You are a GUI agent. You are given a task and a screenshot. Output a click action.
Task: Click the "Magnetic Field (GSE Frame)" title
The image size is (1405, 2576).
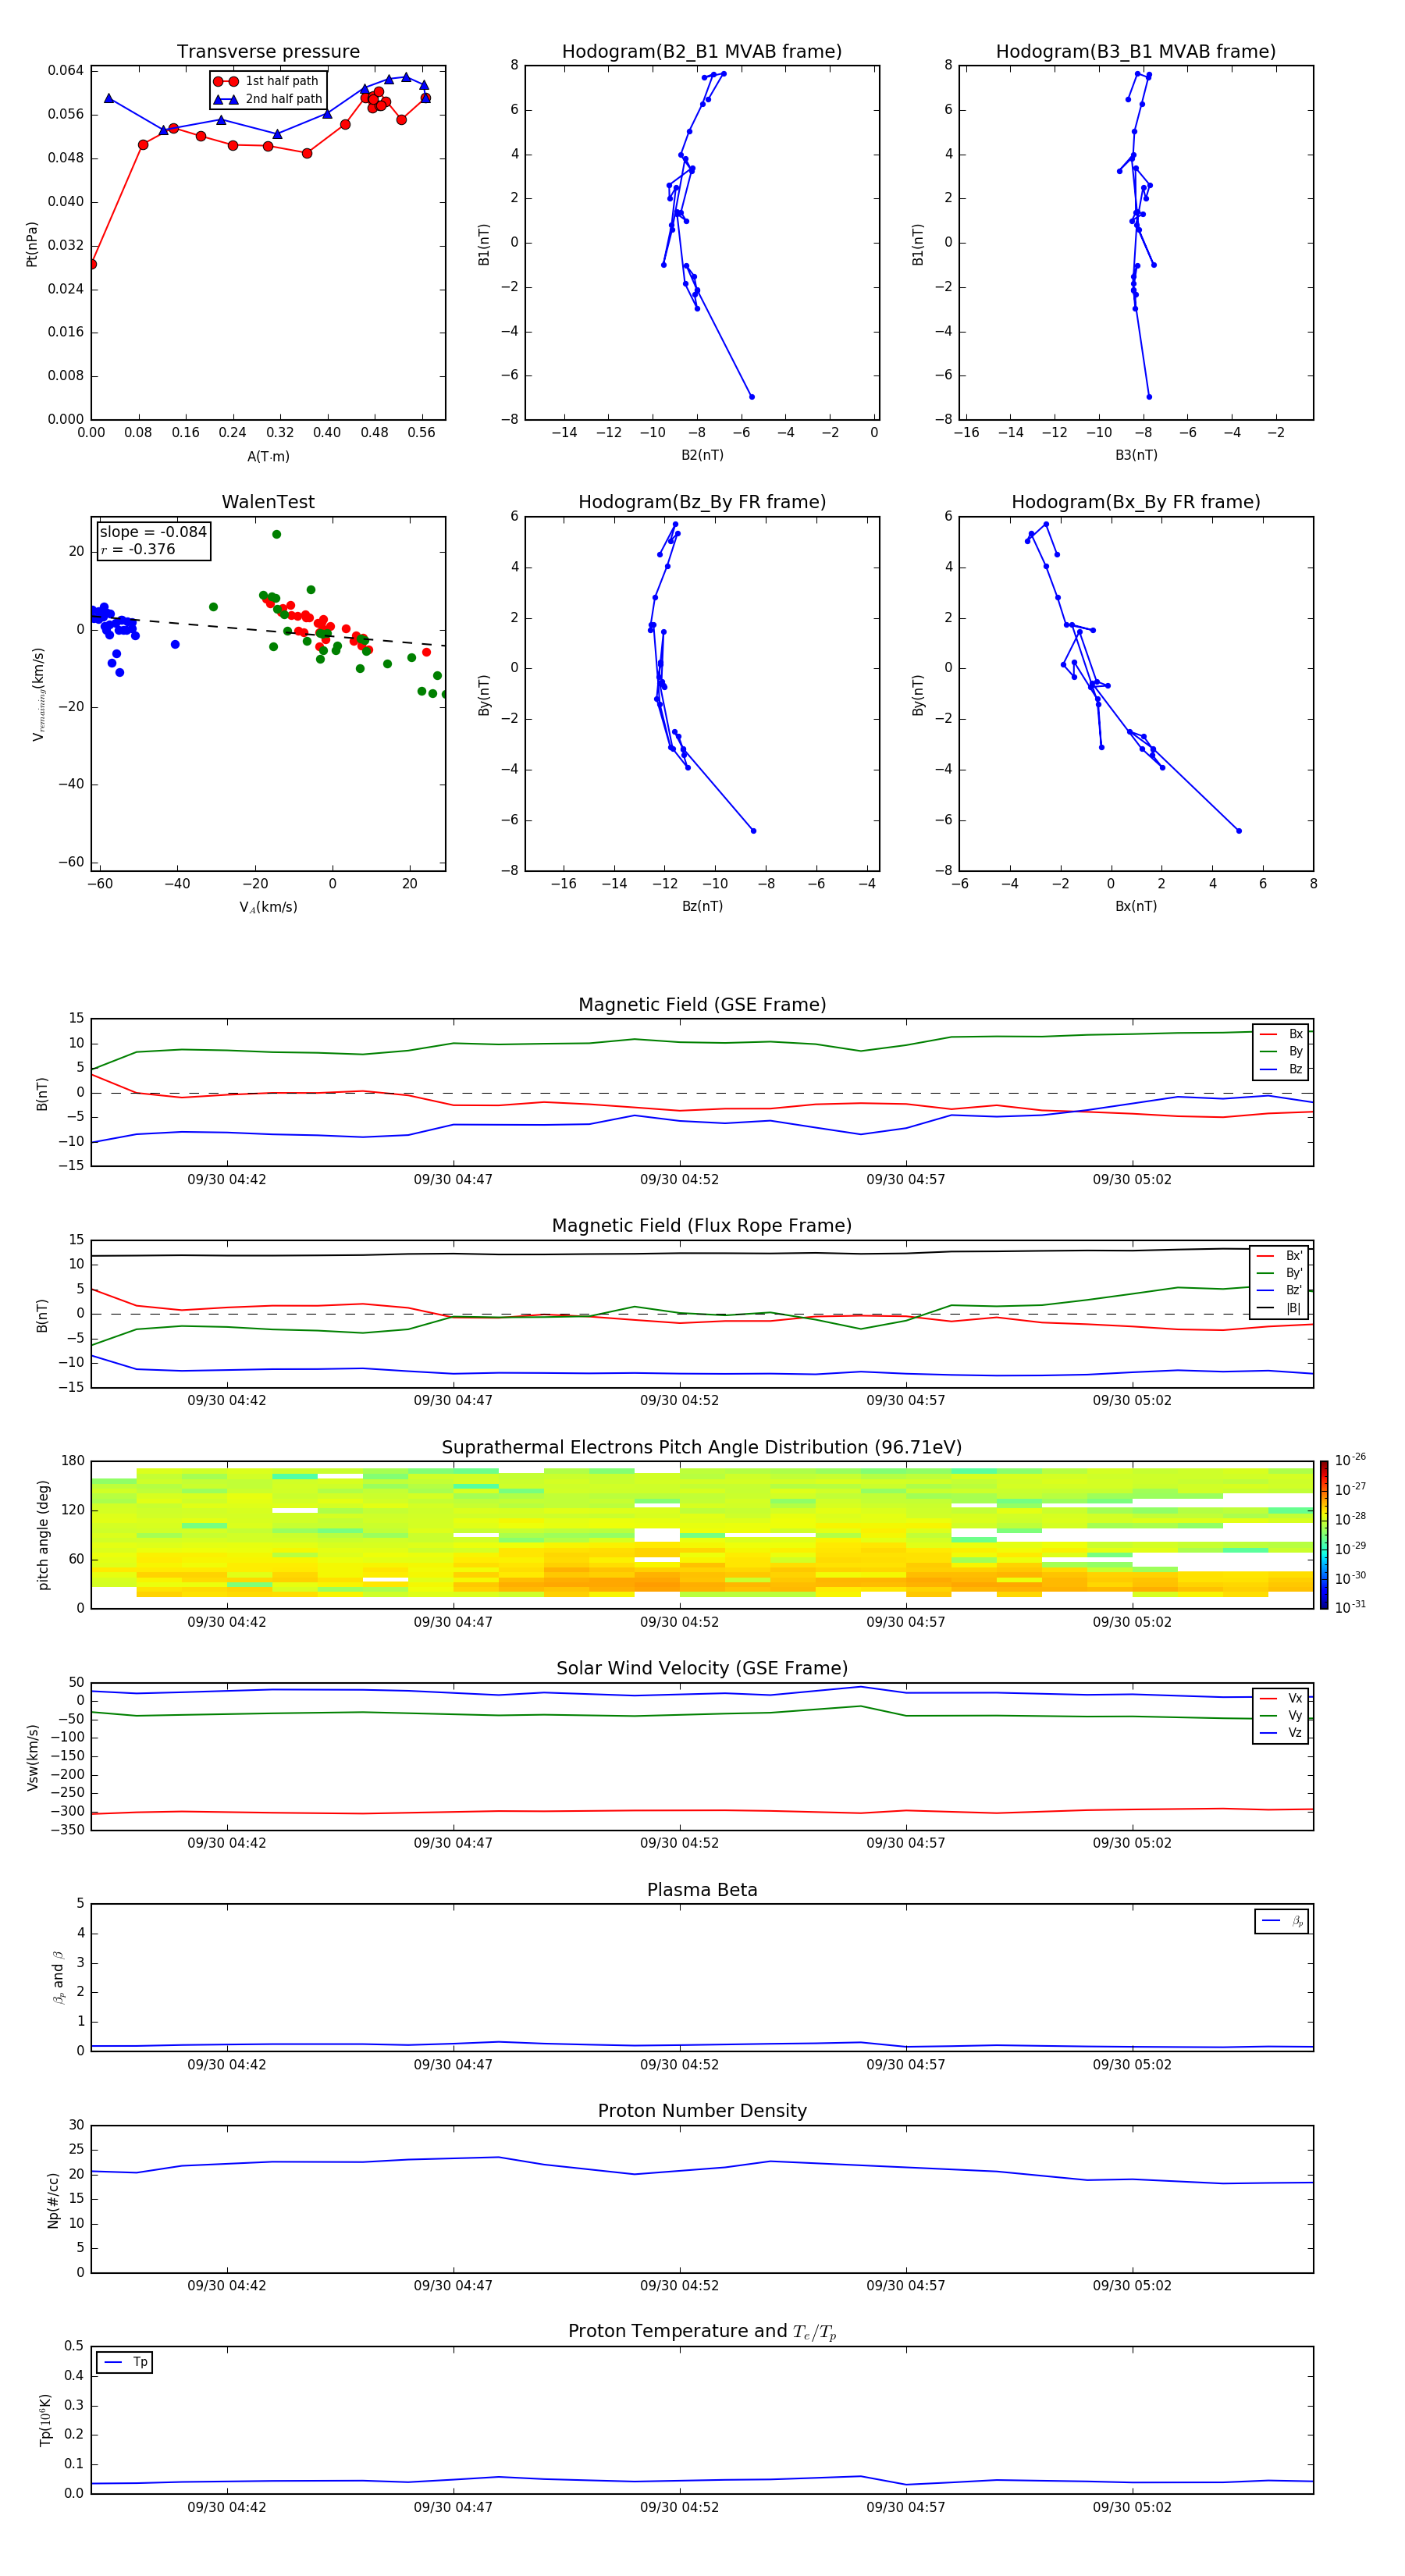pos(702,1005)
